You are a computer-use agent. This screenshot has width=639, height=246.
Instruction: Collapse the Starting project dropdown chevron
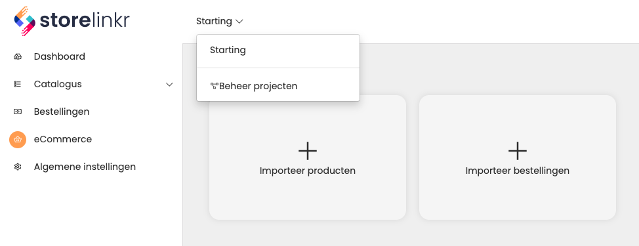click(x=239, y=21)
